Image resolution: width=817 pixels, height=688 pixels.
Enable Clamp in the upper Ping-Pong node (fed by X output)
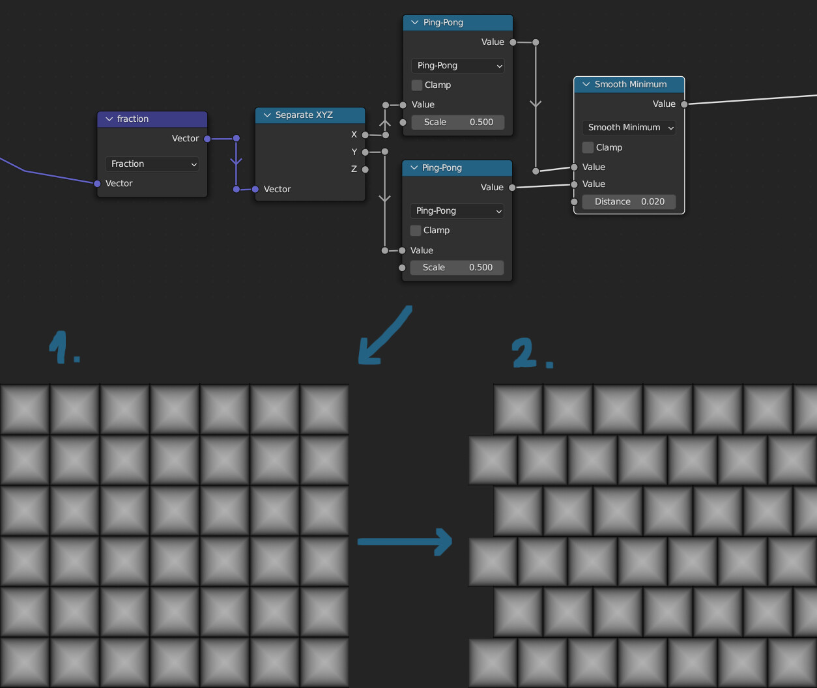[x=417, y=85]
